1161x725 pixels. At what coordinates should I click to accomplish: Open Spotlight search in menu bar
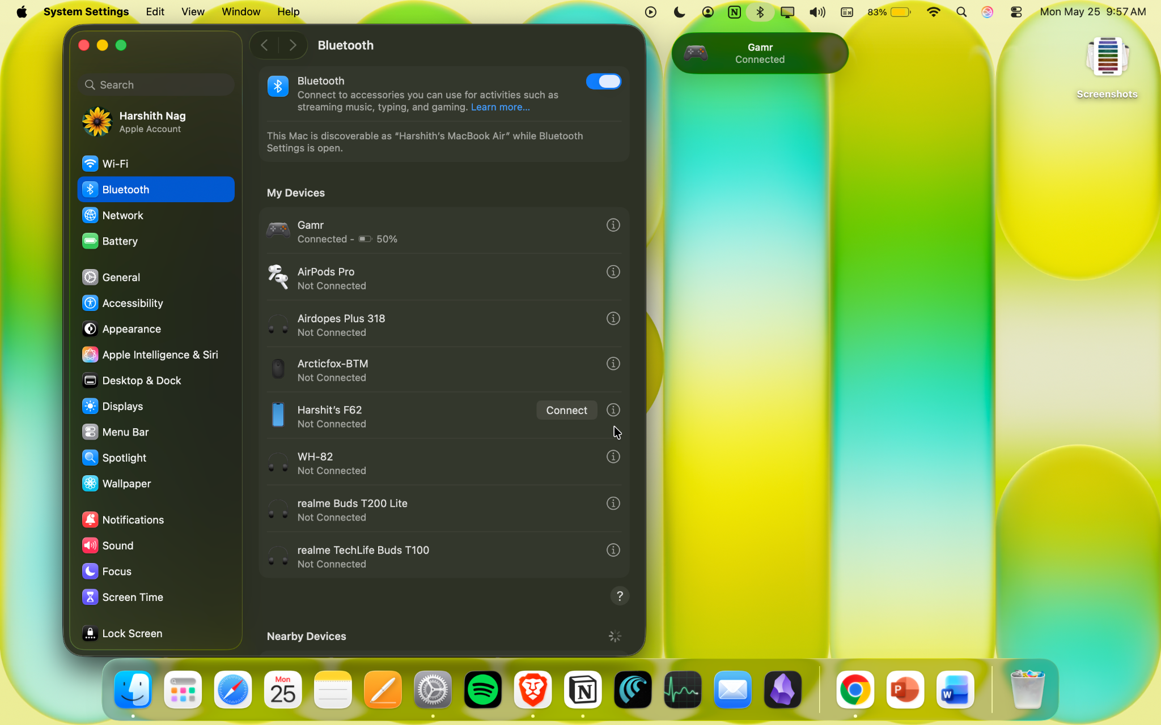point(961,12)
